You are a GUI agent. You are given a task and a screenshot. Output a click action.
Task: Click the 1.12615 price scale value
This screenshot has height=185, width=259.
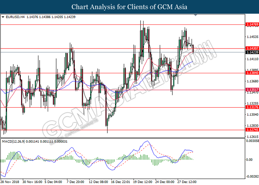click(252, 137)
